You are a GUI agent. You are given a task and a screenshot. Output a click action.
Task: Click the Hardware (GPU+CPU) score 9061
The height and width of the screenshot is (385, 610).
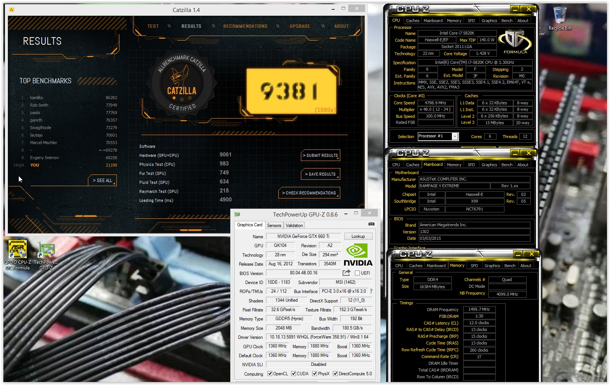(x=225, y=155)
